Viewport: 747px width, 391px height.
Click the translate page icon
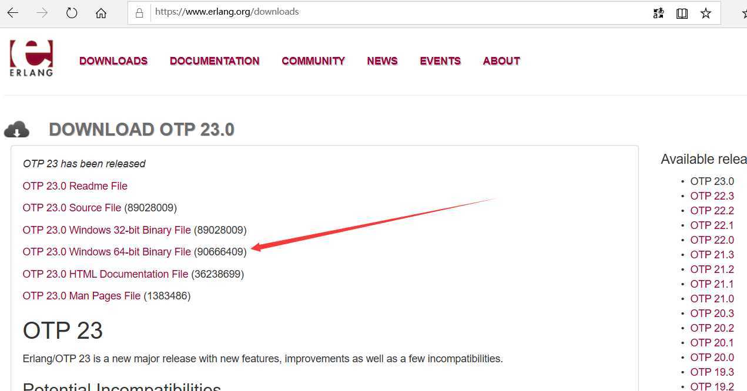(658, 13)
